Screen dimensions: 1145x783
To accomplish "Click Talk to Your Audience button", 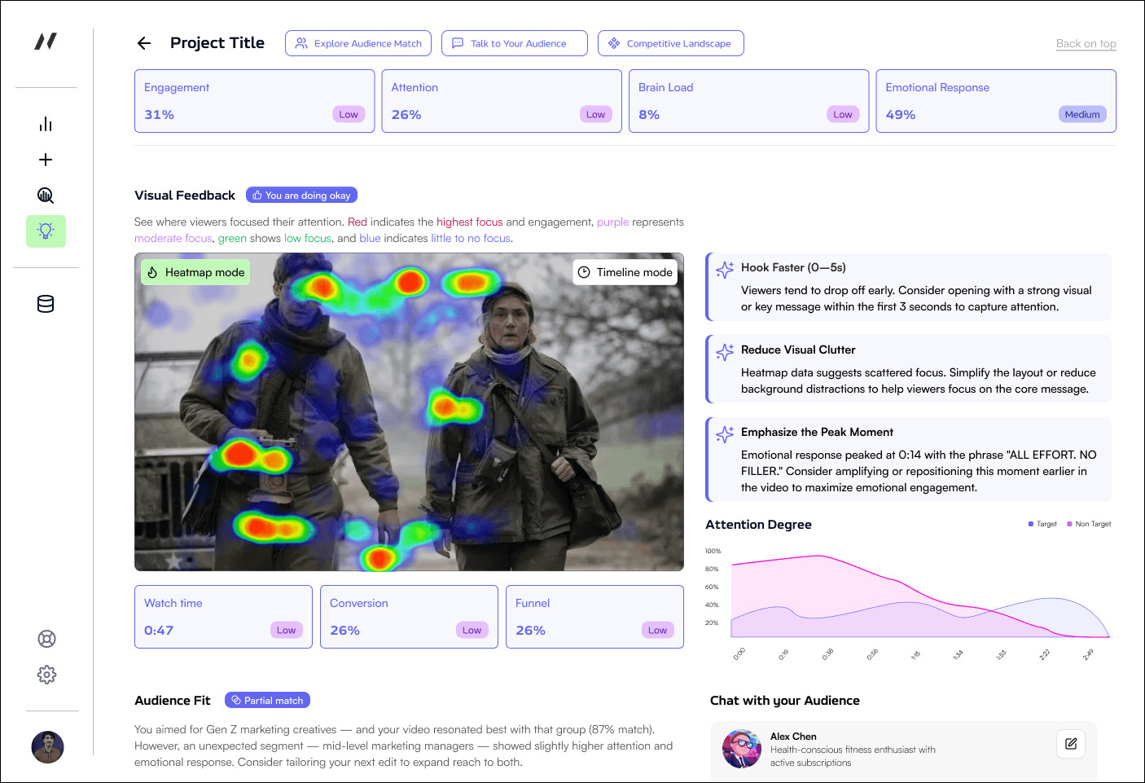I will tap(515, 43).
